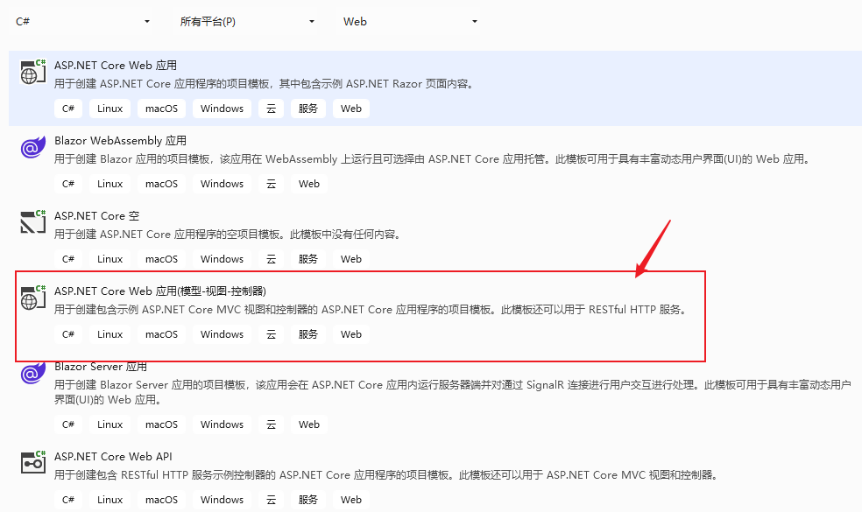
Task: Click C# tag under Blazor WebAssembly 应用
Action: 68,184
